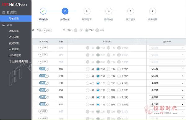Select step 2 circle in wizard

point(65,11)
